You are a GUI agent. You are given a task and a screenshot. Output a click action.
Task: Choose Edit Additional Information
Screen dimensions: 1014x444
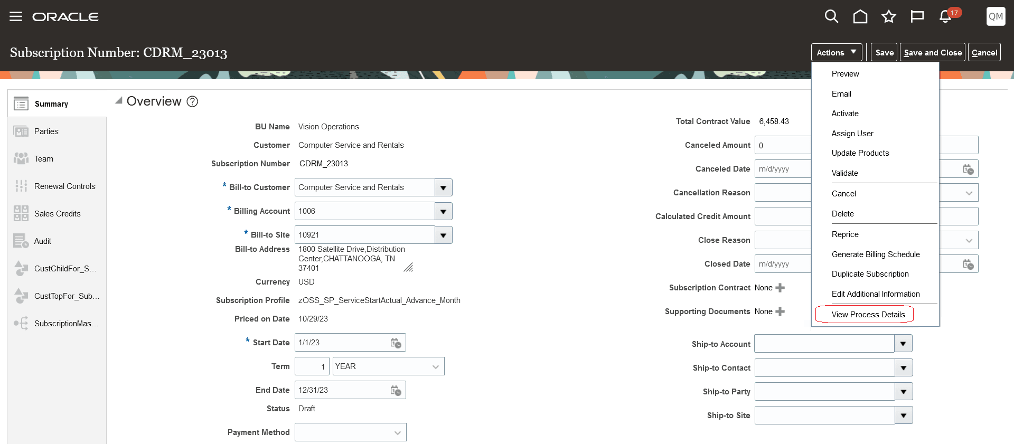click(875, 294)
